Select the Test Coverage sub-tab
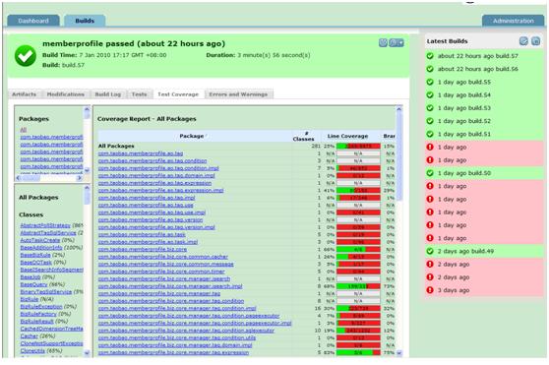 click(178, 94)
